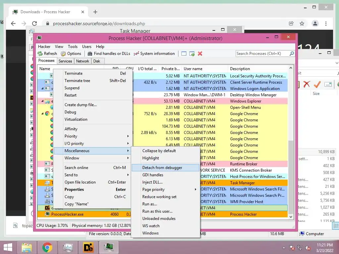Viewport: 339px width, 254px height.
Task: Expand I/O priority submenu
Action: point(128,144)
